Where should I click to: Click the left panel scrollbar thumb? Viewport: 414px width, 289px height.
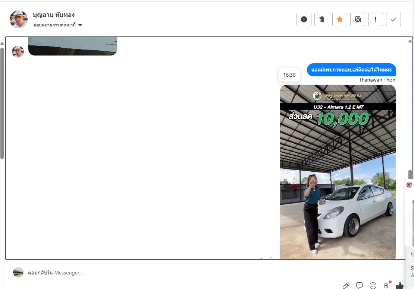coord(2,104)
